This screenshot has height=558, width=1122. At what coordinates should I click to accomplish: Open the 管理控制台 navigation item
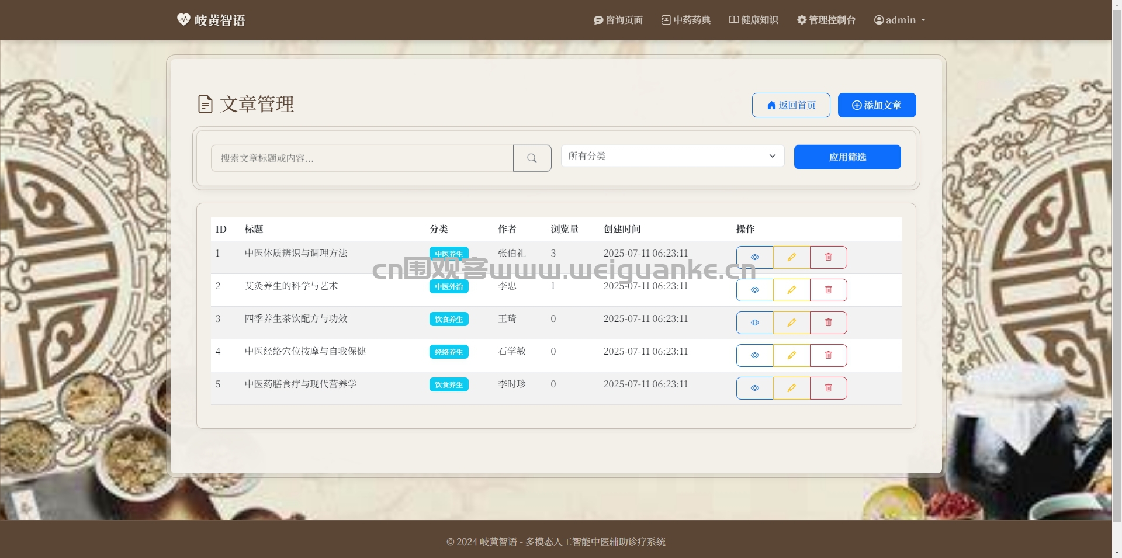coord(826,20)
